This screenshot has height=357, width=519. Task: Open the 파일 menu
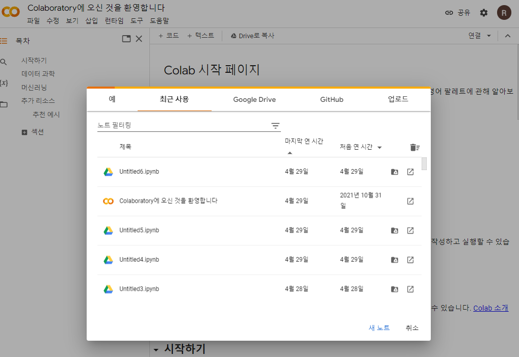coord(34,21)
